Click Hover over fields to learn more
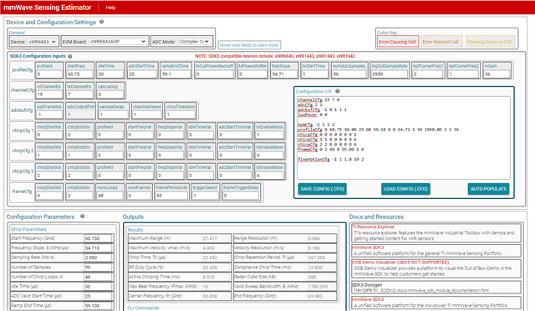 (x=249, y=45)
